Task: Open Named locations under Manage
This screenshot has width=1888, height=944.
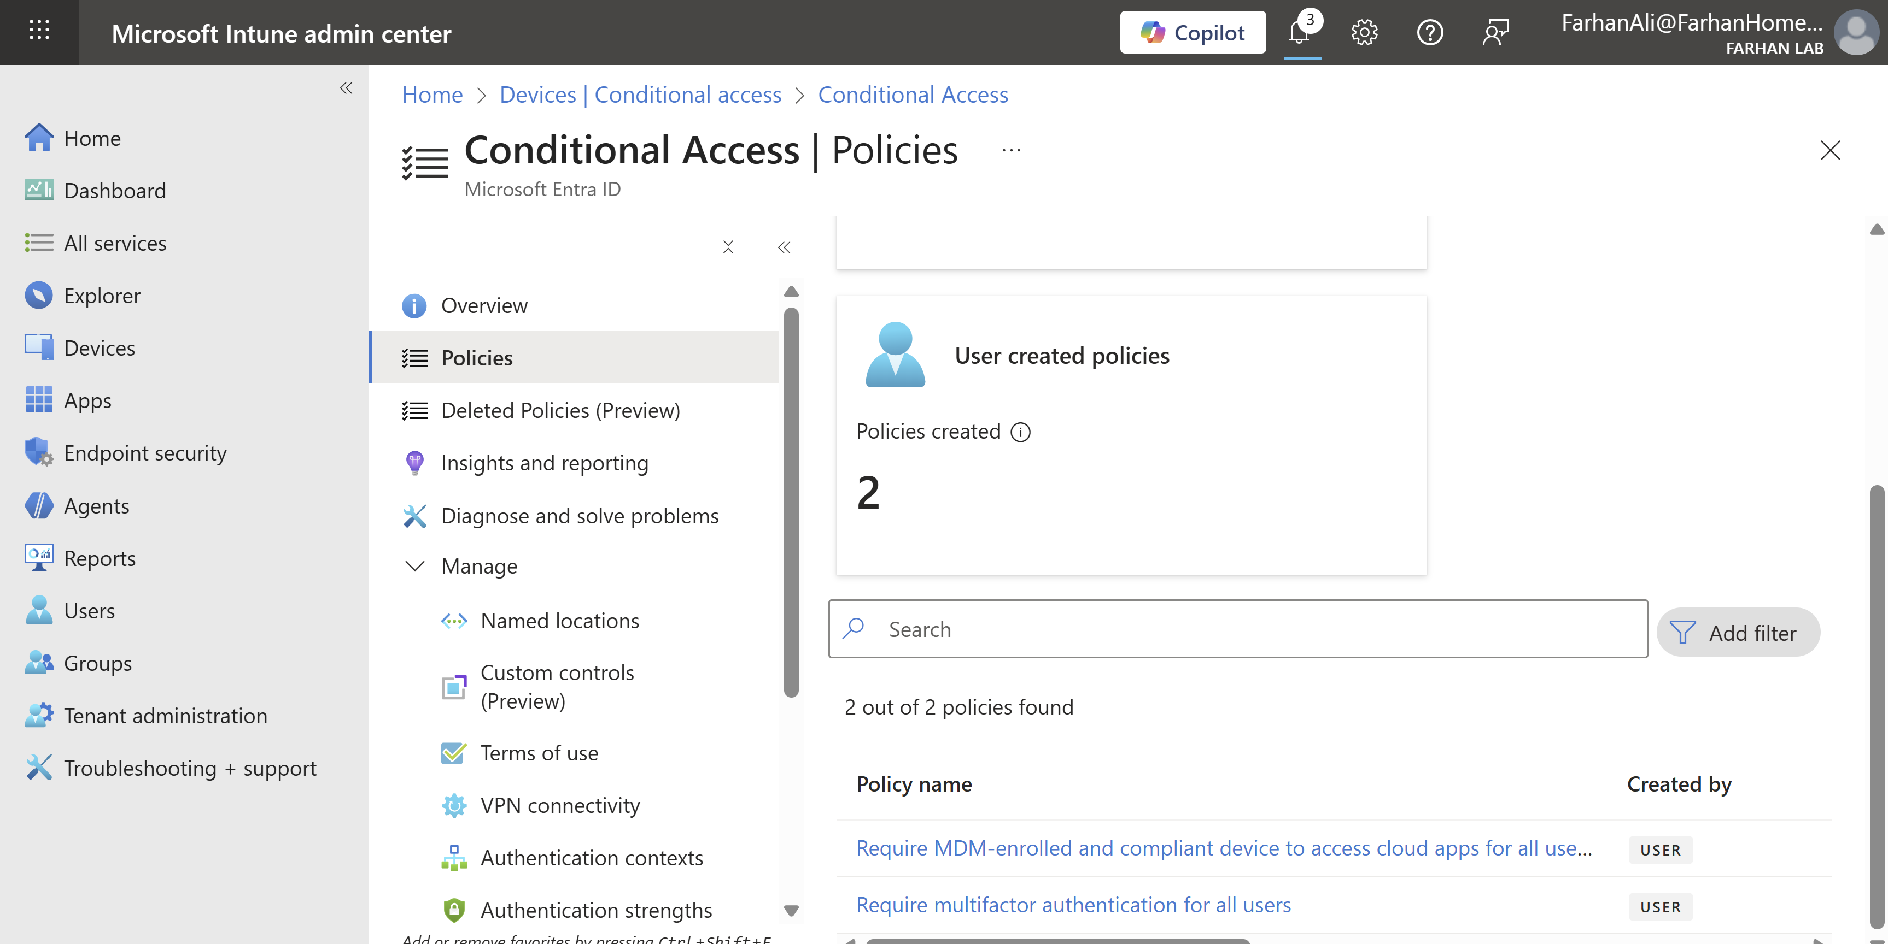Action: click(559, 621)
